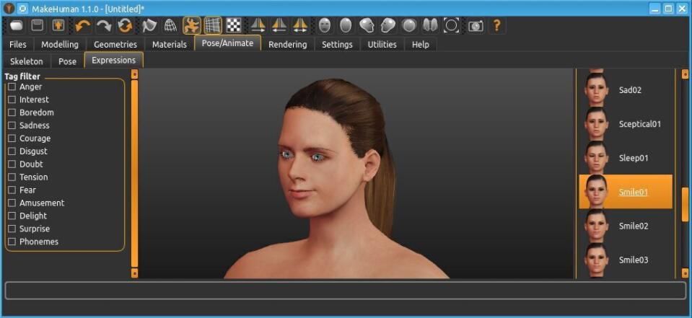Toggle the wireframe view icon
This screenshot has height=318, width=692.
pos(170,26)
